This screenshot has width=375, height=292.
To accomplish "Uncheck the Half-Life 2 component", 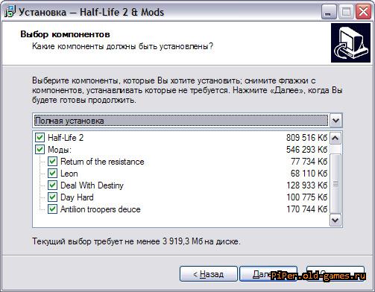I will [x=40, y=137].
